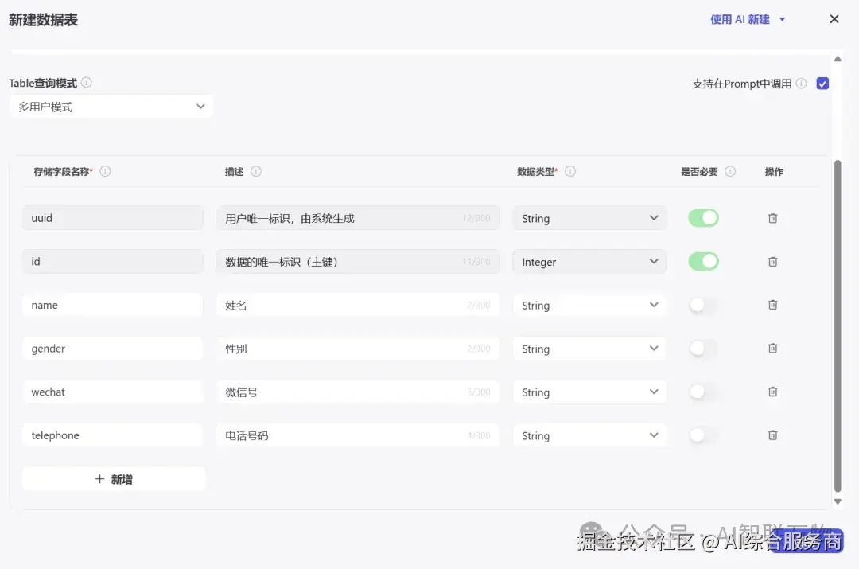
Task: Click the name field input box
Action: [x=113, y=305]
